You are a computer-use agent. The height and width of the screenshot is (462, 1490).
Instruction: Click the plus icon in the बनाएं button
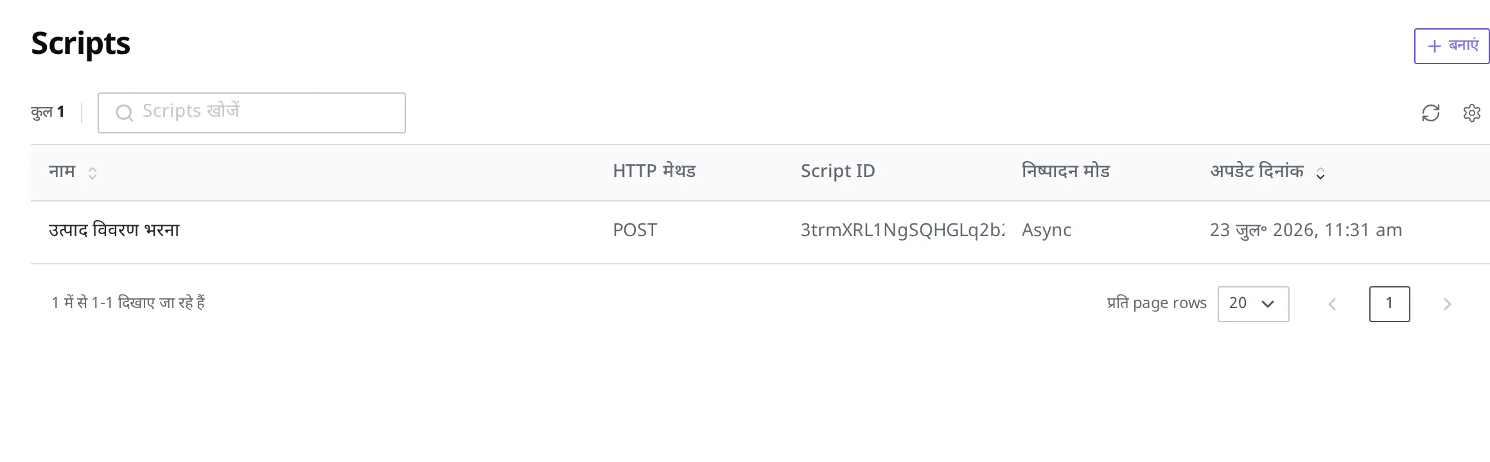[1434, 46]
